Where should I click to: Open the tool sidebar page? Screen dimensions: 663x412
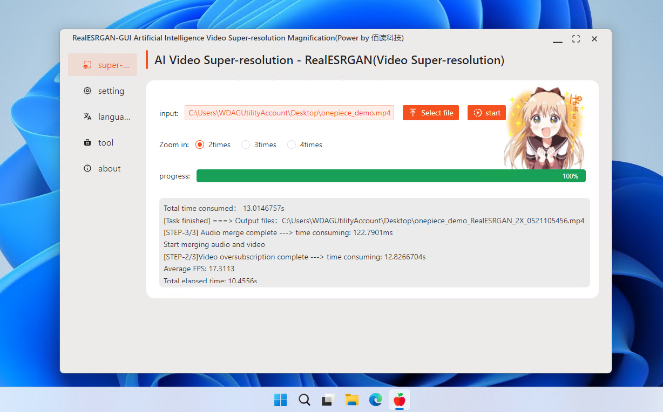[x=103, y=142]
